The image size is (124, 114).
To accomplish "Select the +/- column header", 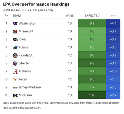I will [113, 16].
